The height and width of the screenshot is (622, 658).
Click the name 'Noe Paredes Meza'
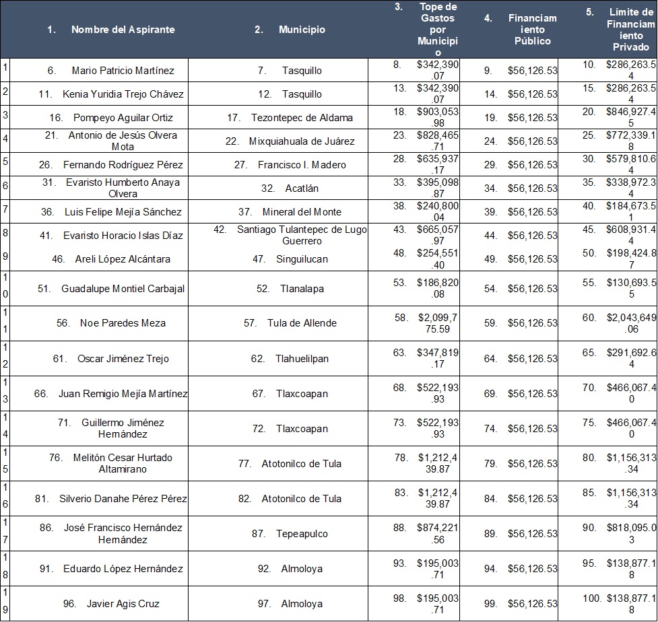pyautogui.click(x=123, y=323)
